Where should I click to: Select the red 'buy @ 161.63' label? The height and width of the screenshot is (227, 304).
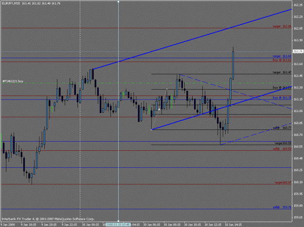pyautogui.click(x=282, y=60)
